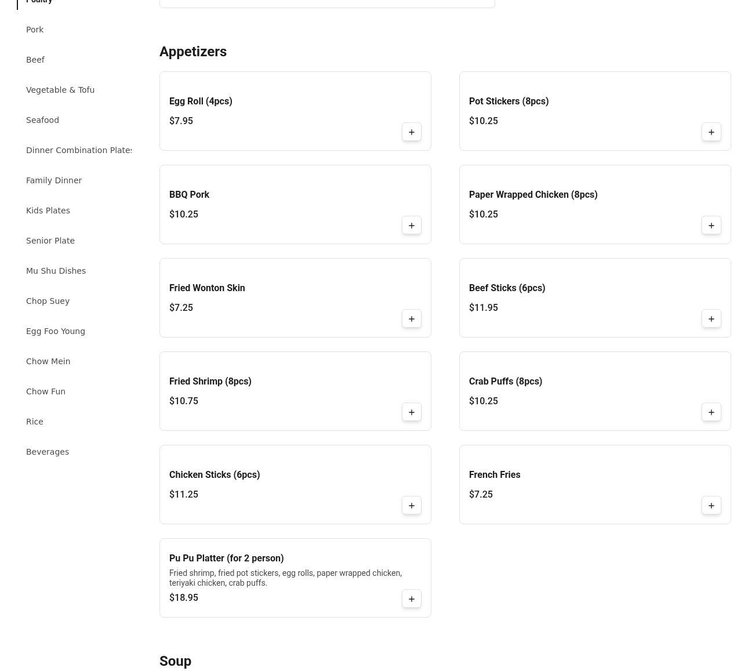Open Beef Sticks (6pcs) item title
The width and height of the screenshot is (748, 671).
click(x=507, y=288)
